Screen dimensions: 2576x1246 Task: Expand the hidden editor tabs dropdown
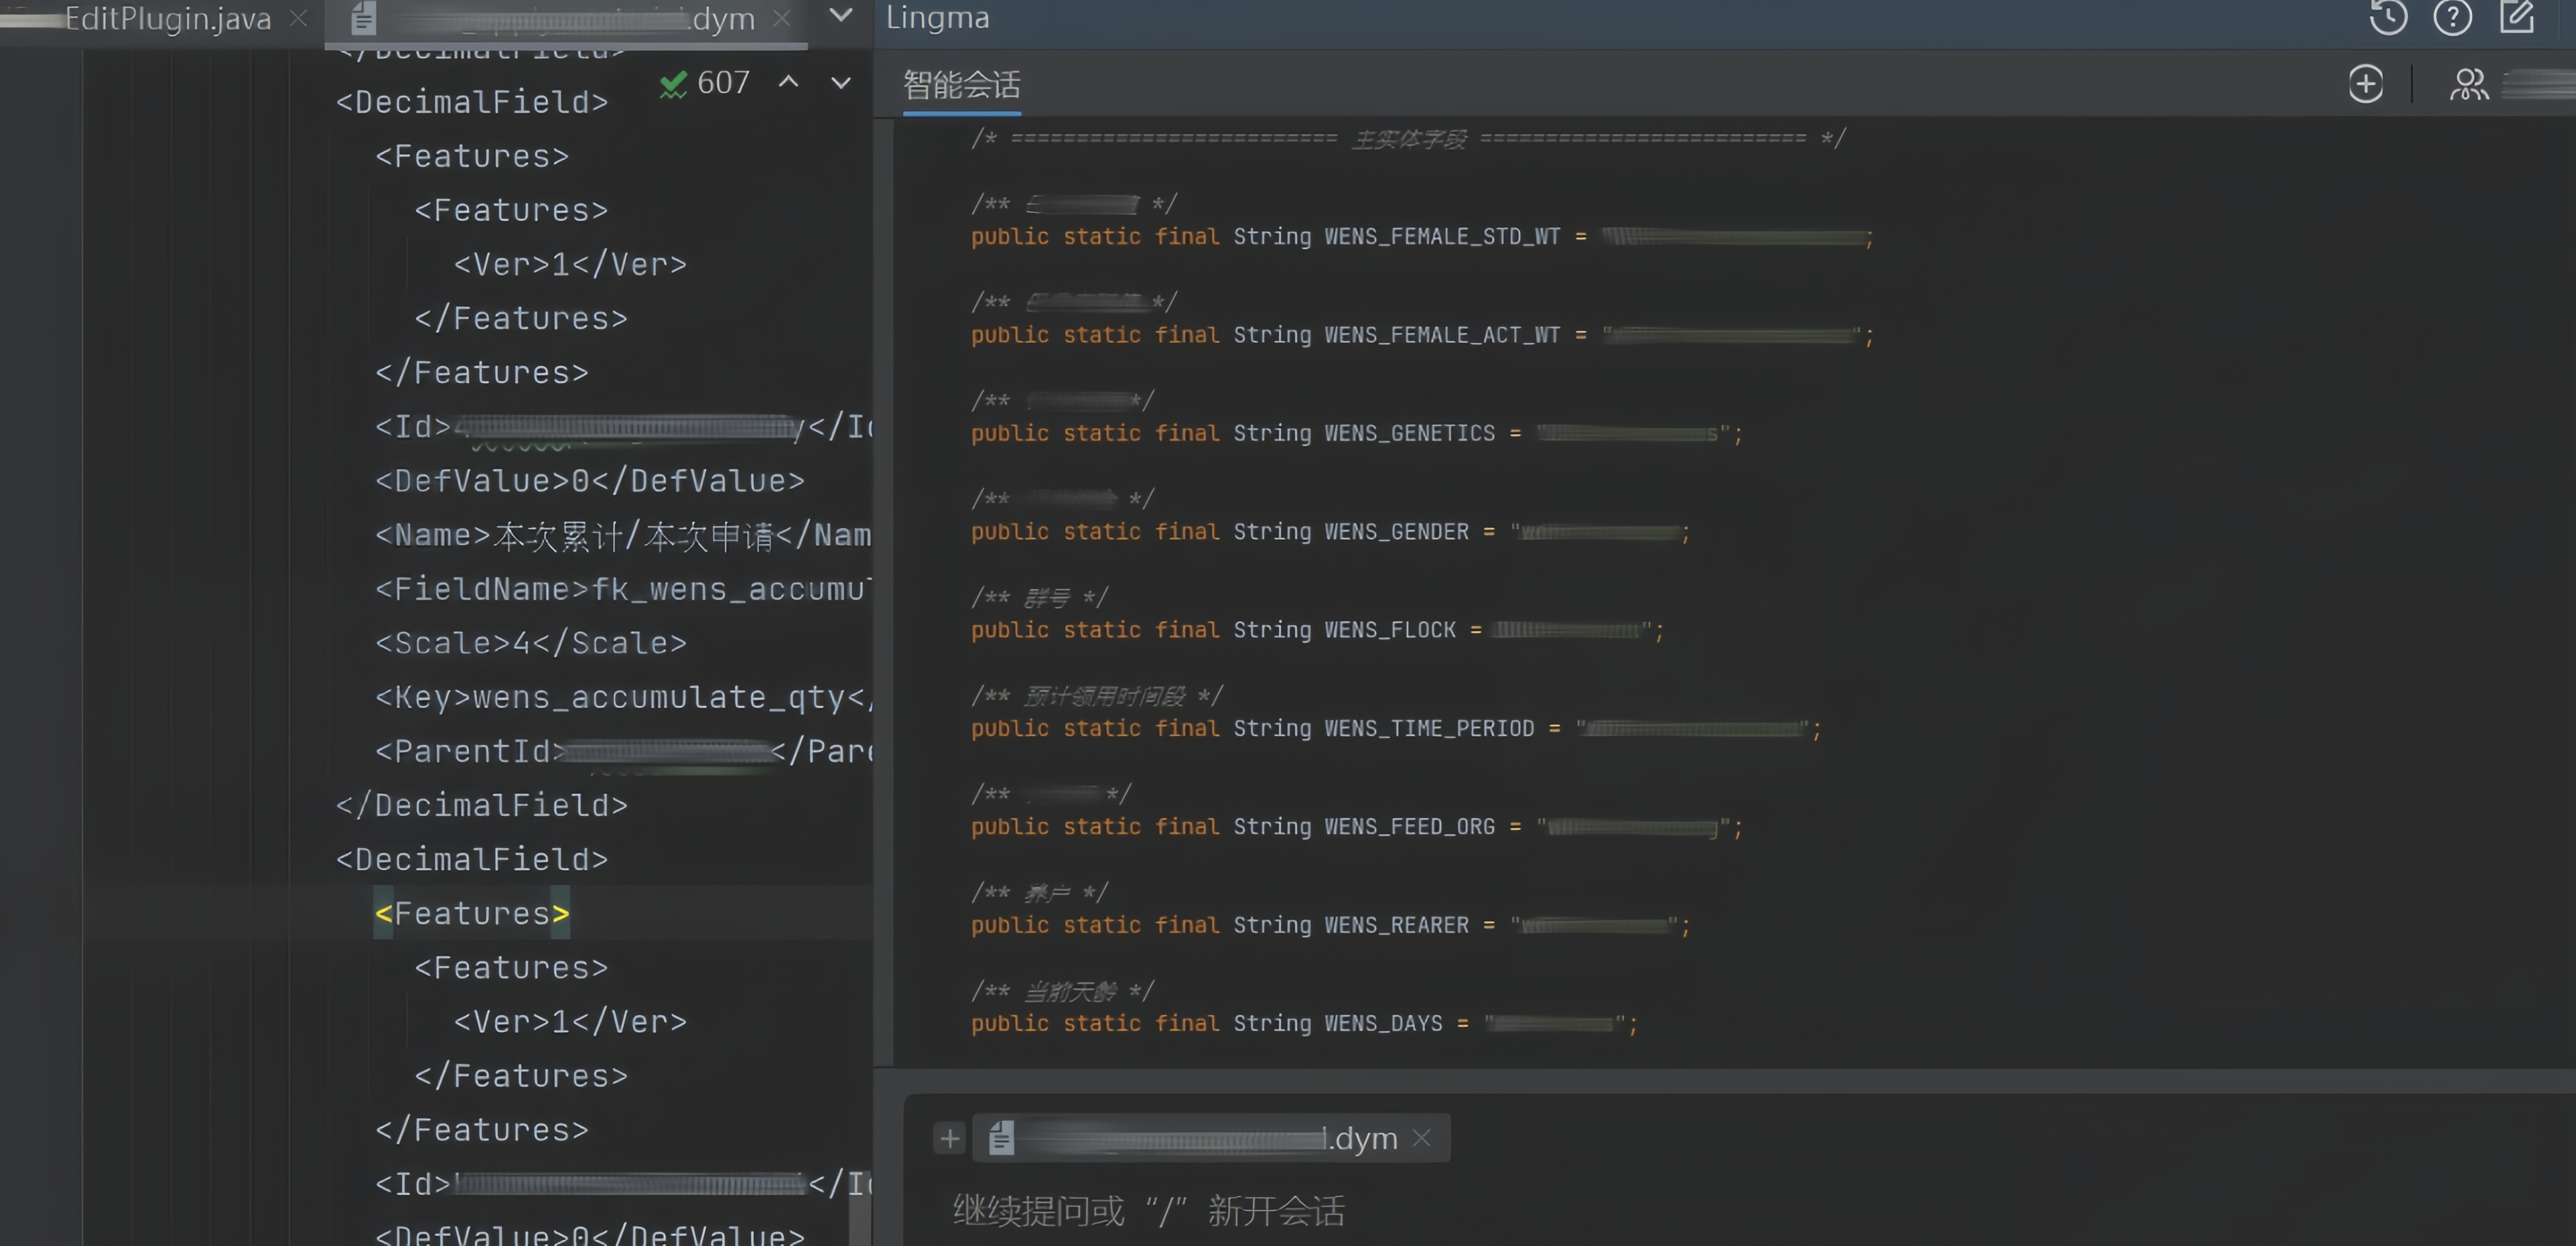[x=841, y=15]
